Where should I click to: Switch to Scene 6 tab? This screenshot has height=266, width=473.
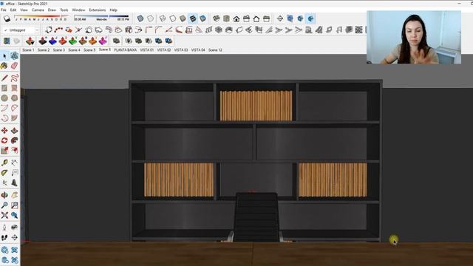105,50
